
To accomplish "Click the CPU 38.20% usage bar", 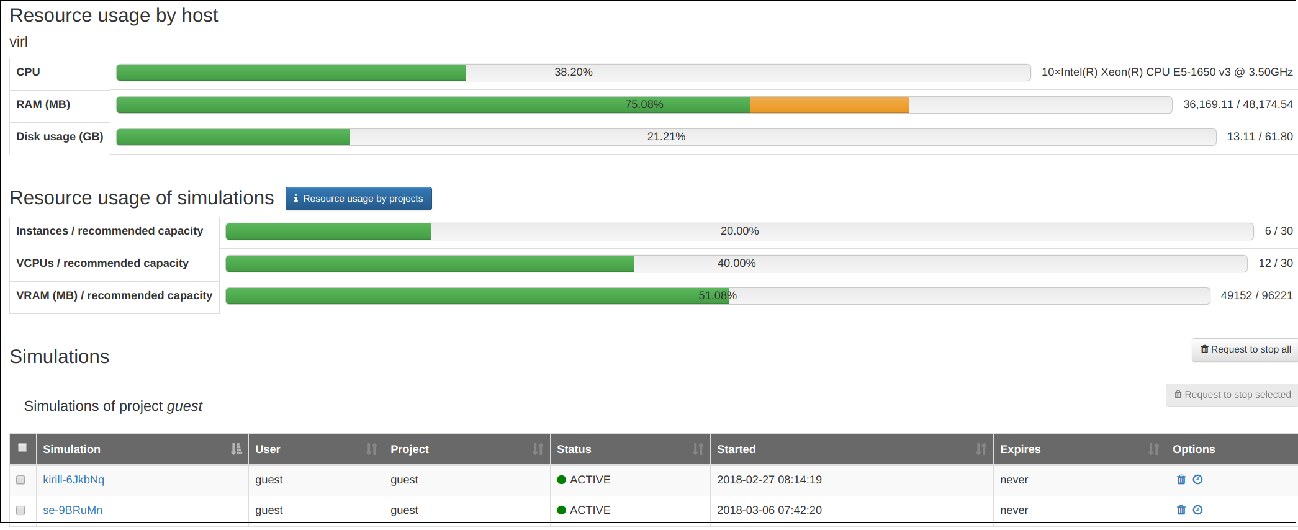I will tap(574, 73).
